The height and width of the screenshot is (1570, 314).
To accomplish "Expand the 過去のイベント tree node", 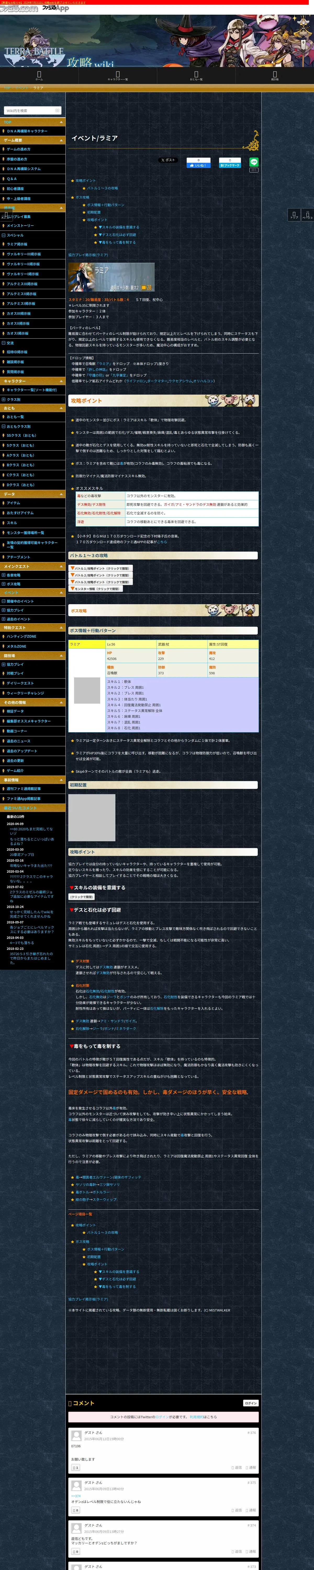I will point(4,619).
